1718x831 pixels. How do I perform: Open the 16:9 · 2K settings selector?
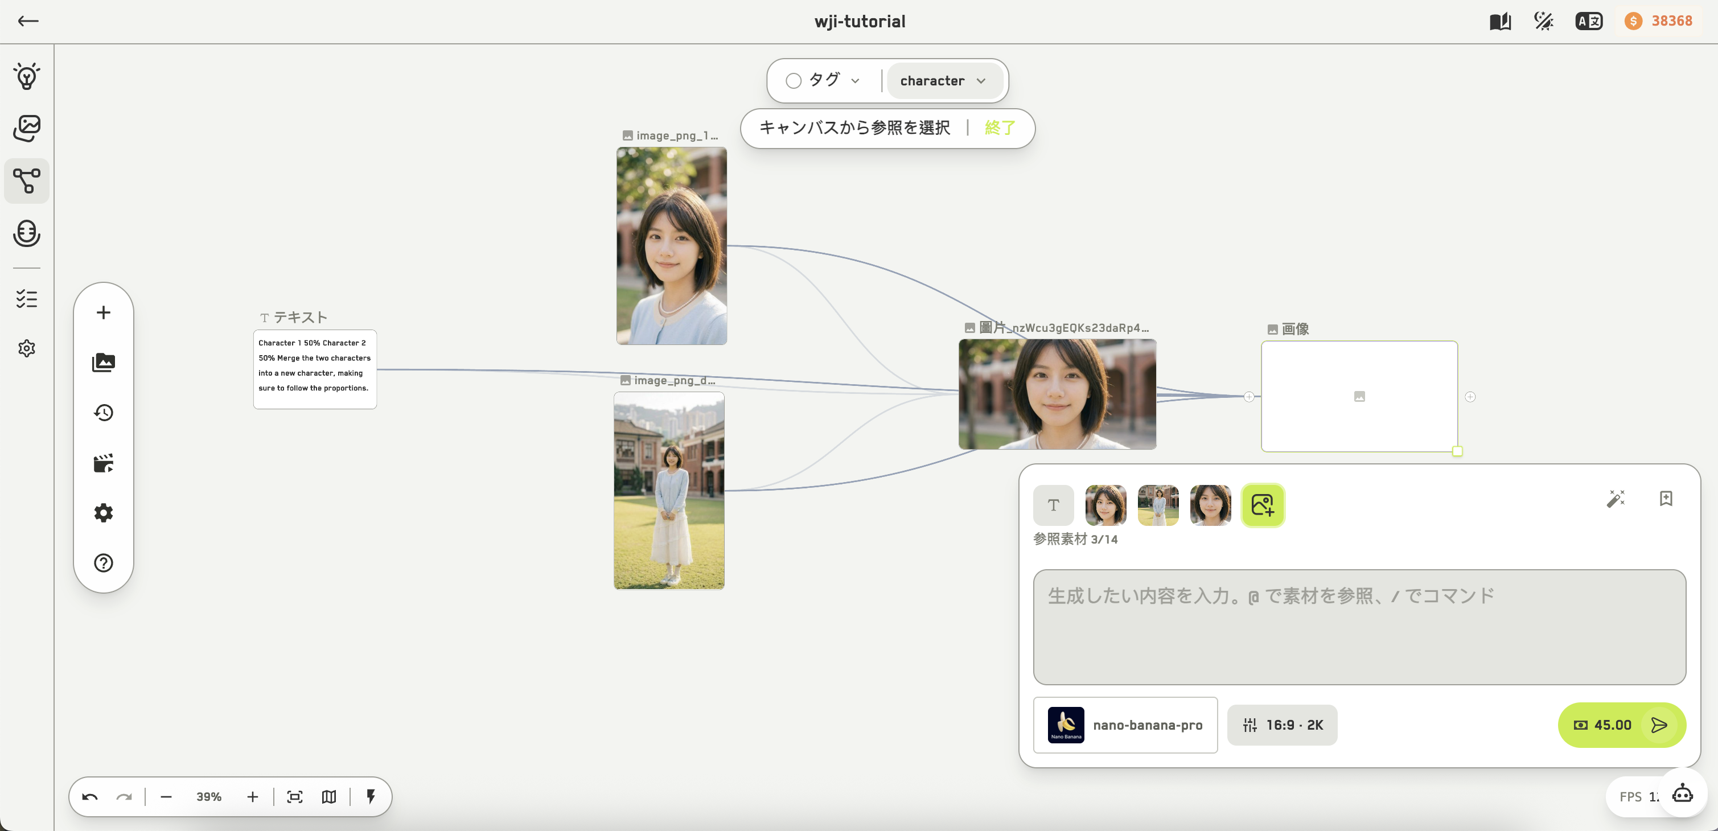(1282, 725)
